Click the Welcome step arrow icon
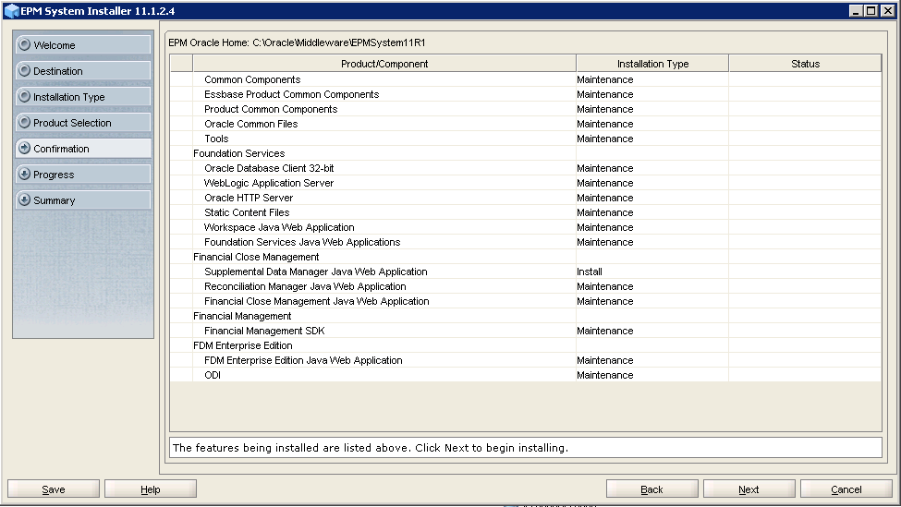This screenshot has height=507, width=901. click(24, 45)
